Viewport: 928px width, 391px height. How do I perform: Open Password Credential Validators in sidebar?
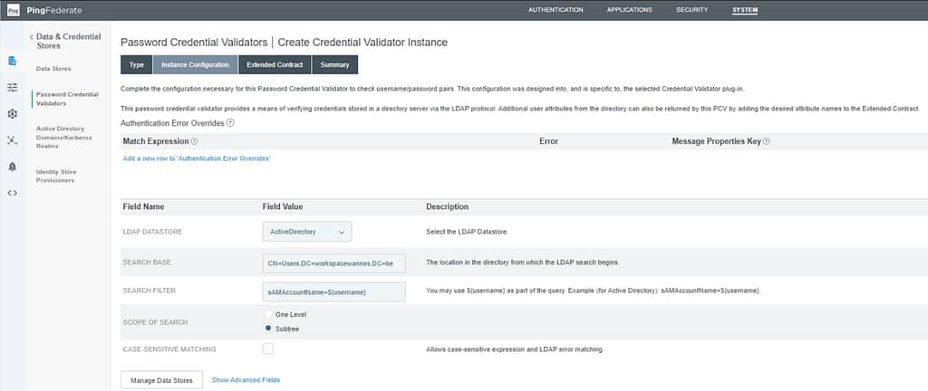coord(67,100)
